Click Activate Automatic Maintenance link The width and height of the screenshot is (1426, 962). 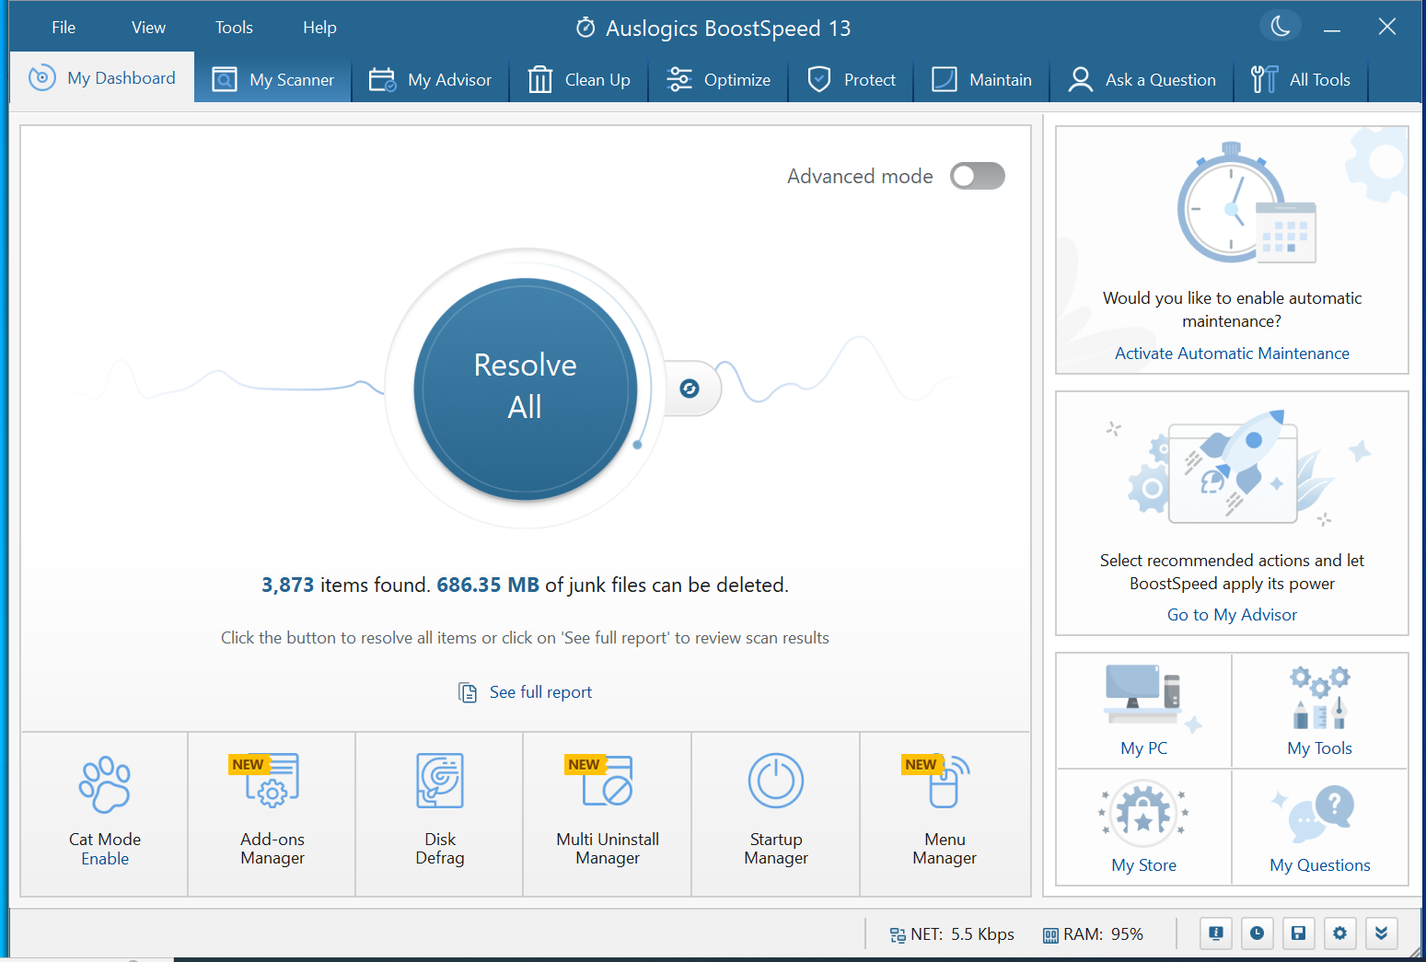tap(1232, 354)
